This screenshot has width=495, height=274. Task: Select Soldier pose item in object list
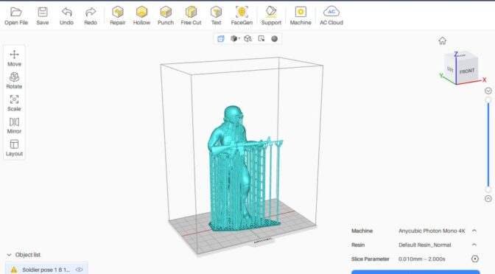[46, 269]
